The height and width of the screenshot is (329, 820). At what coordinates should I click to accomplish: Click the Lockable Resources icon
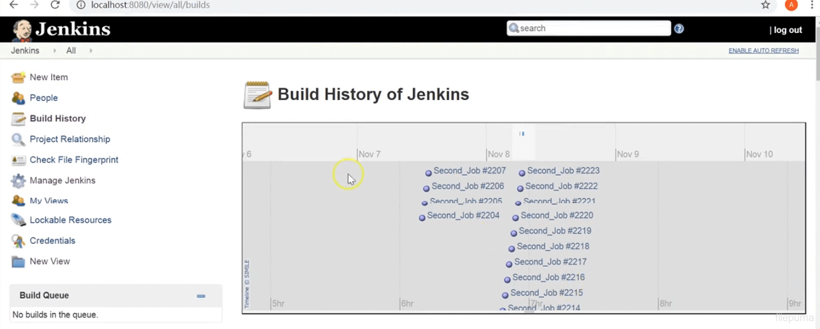pos(18,220)
